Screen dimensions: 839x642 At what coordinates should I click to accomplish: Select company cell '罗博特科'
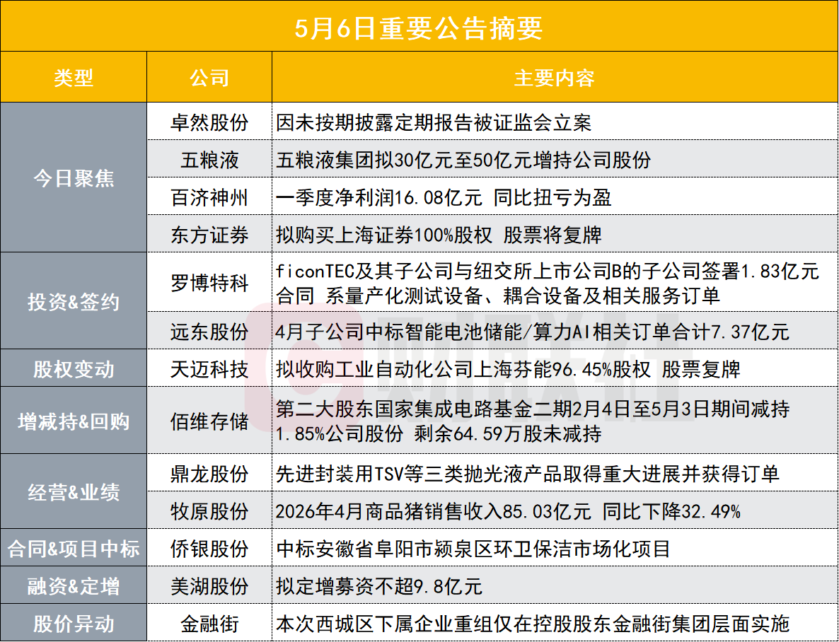(209, 283)
